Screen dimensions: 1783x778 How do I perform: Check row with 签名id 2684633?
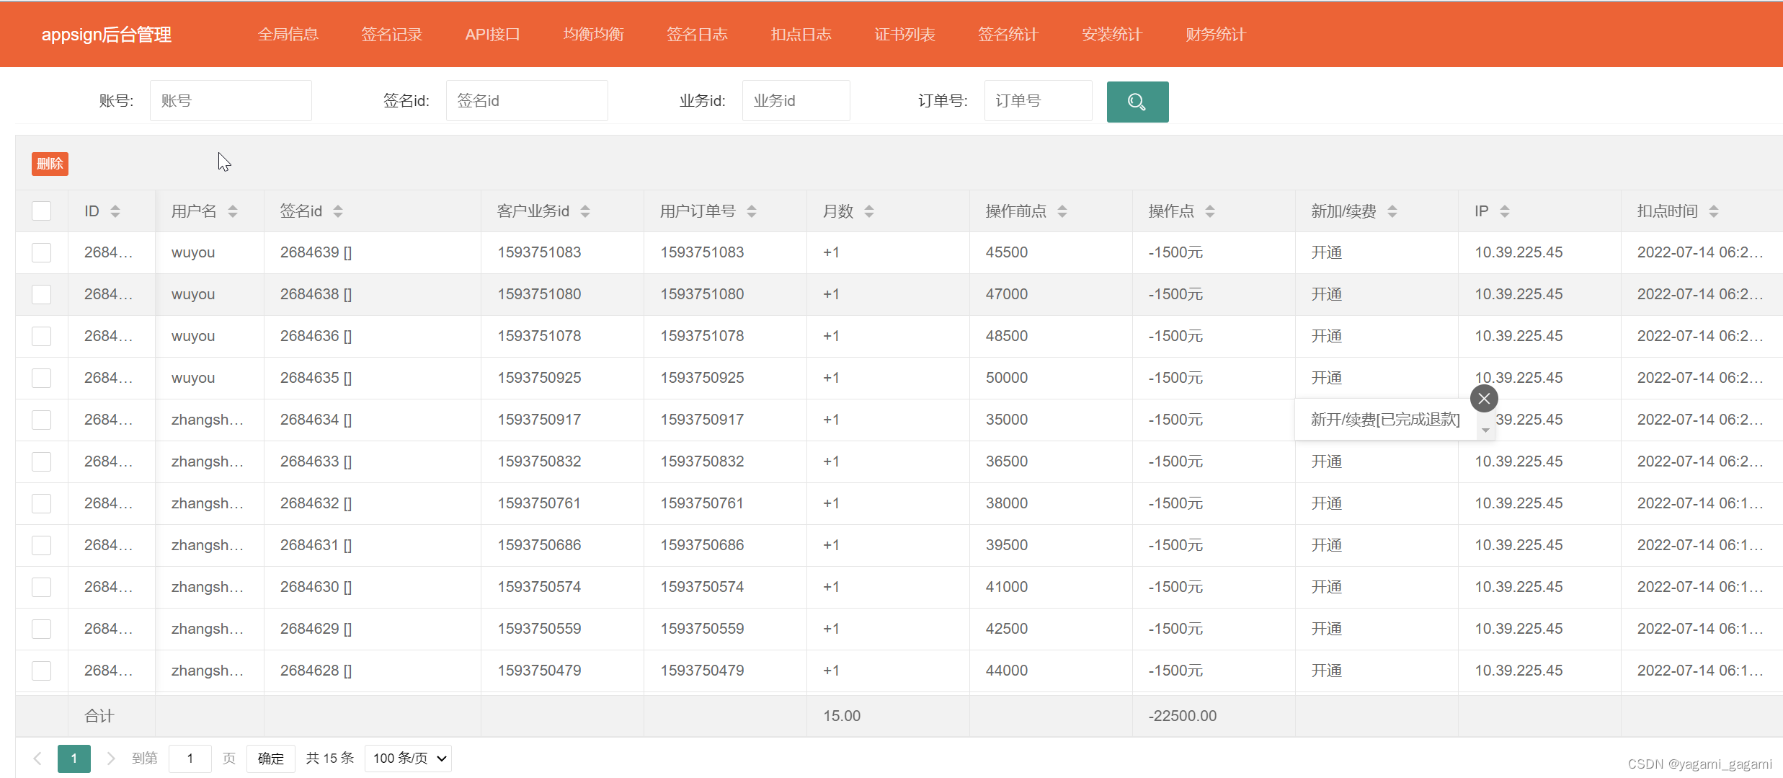(x=42, y=461)
